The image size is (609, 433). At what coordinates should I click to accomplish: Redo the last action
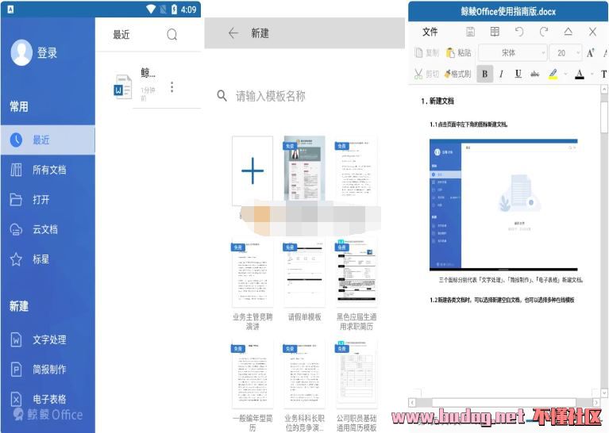544,32
